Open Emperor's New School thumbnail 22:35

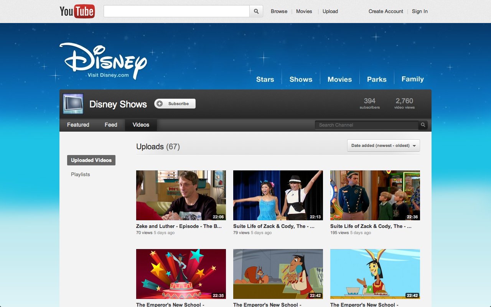pyautogui.click(x=181, y=274)
